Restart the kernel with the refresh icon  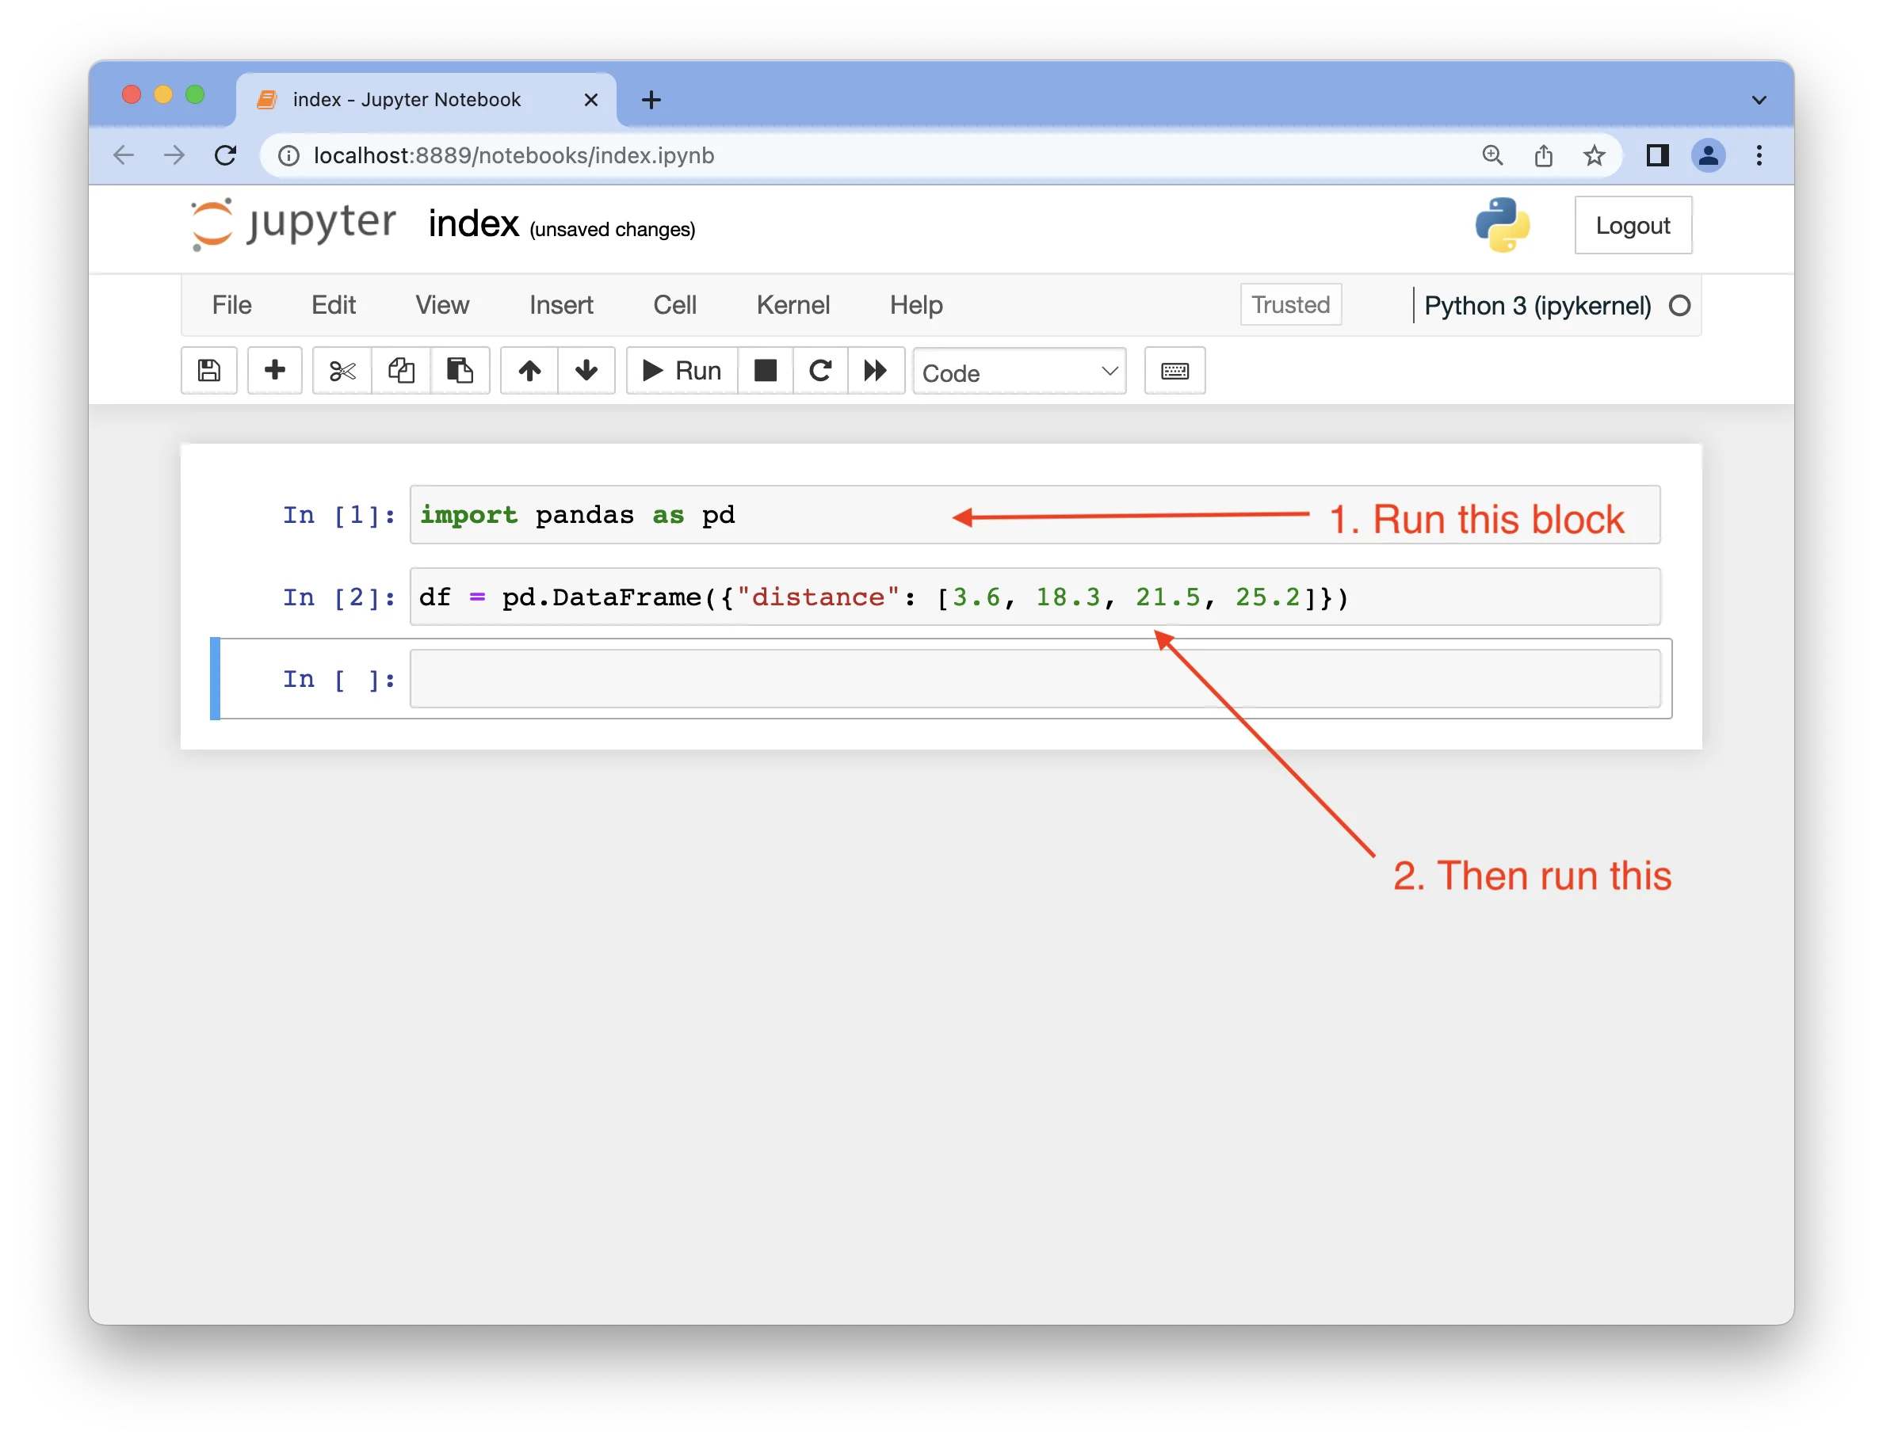tap(820, 370)
